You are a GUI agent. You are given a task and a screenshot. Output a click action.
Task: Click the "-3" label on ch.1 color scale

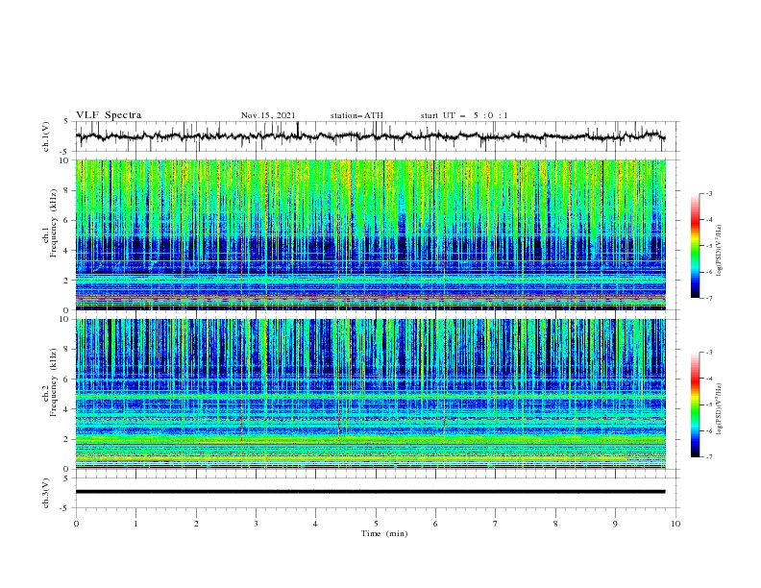coord(709,193)
